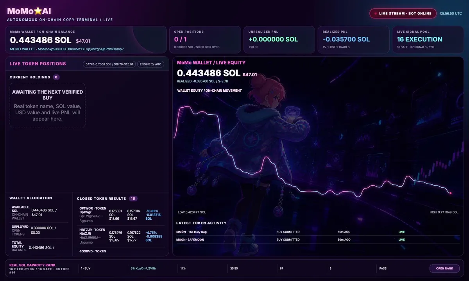This screenshot has height=281, width=469.
Task: Click the WALLET ALLOCATION heading
Action: pyautogui.click(x=30, y=198)
